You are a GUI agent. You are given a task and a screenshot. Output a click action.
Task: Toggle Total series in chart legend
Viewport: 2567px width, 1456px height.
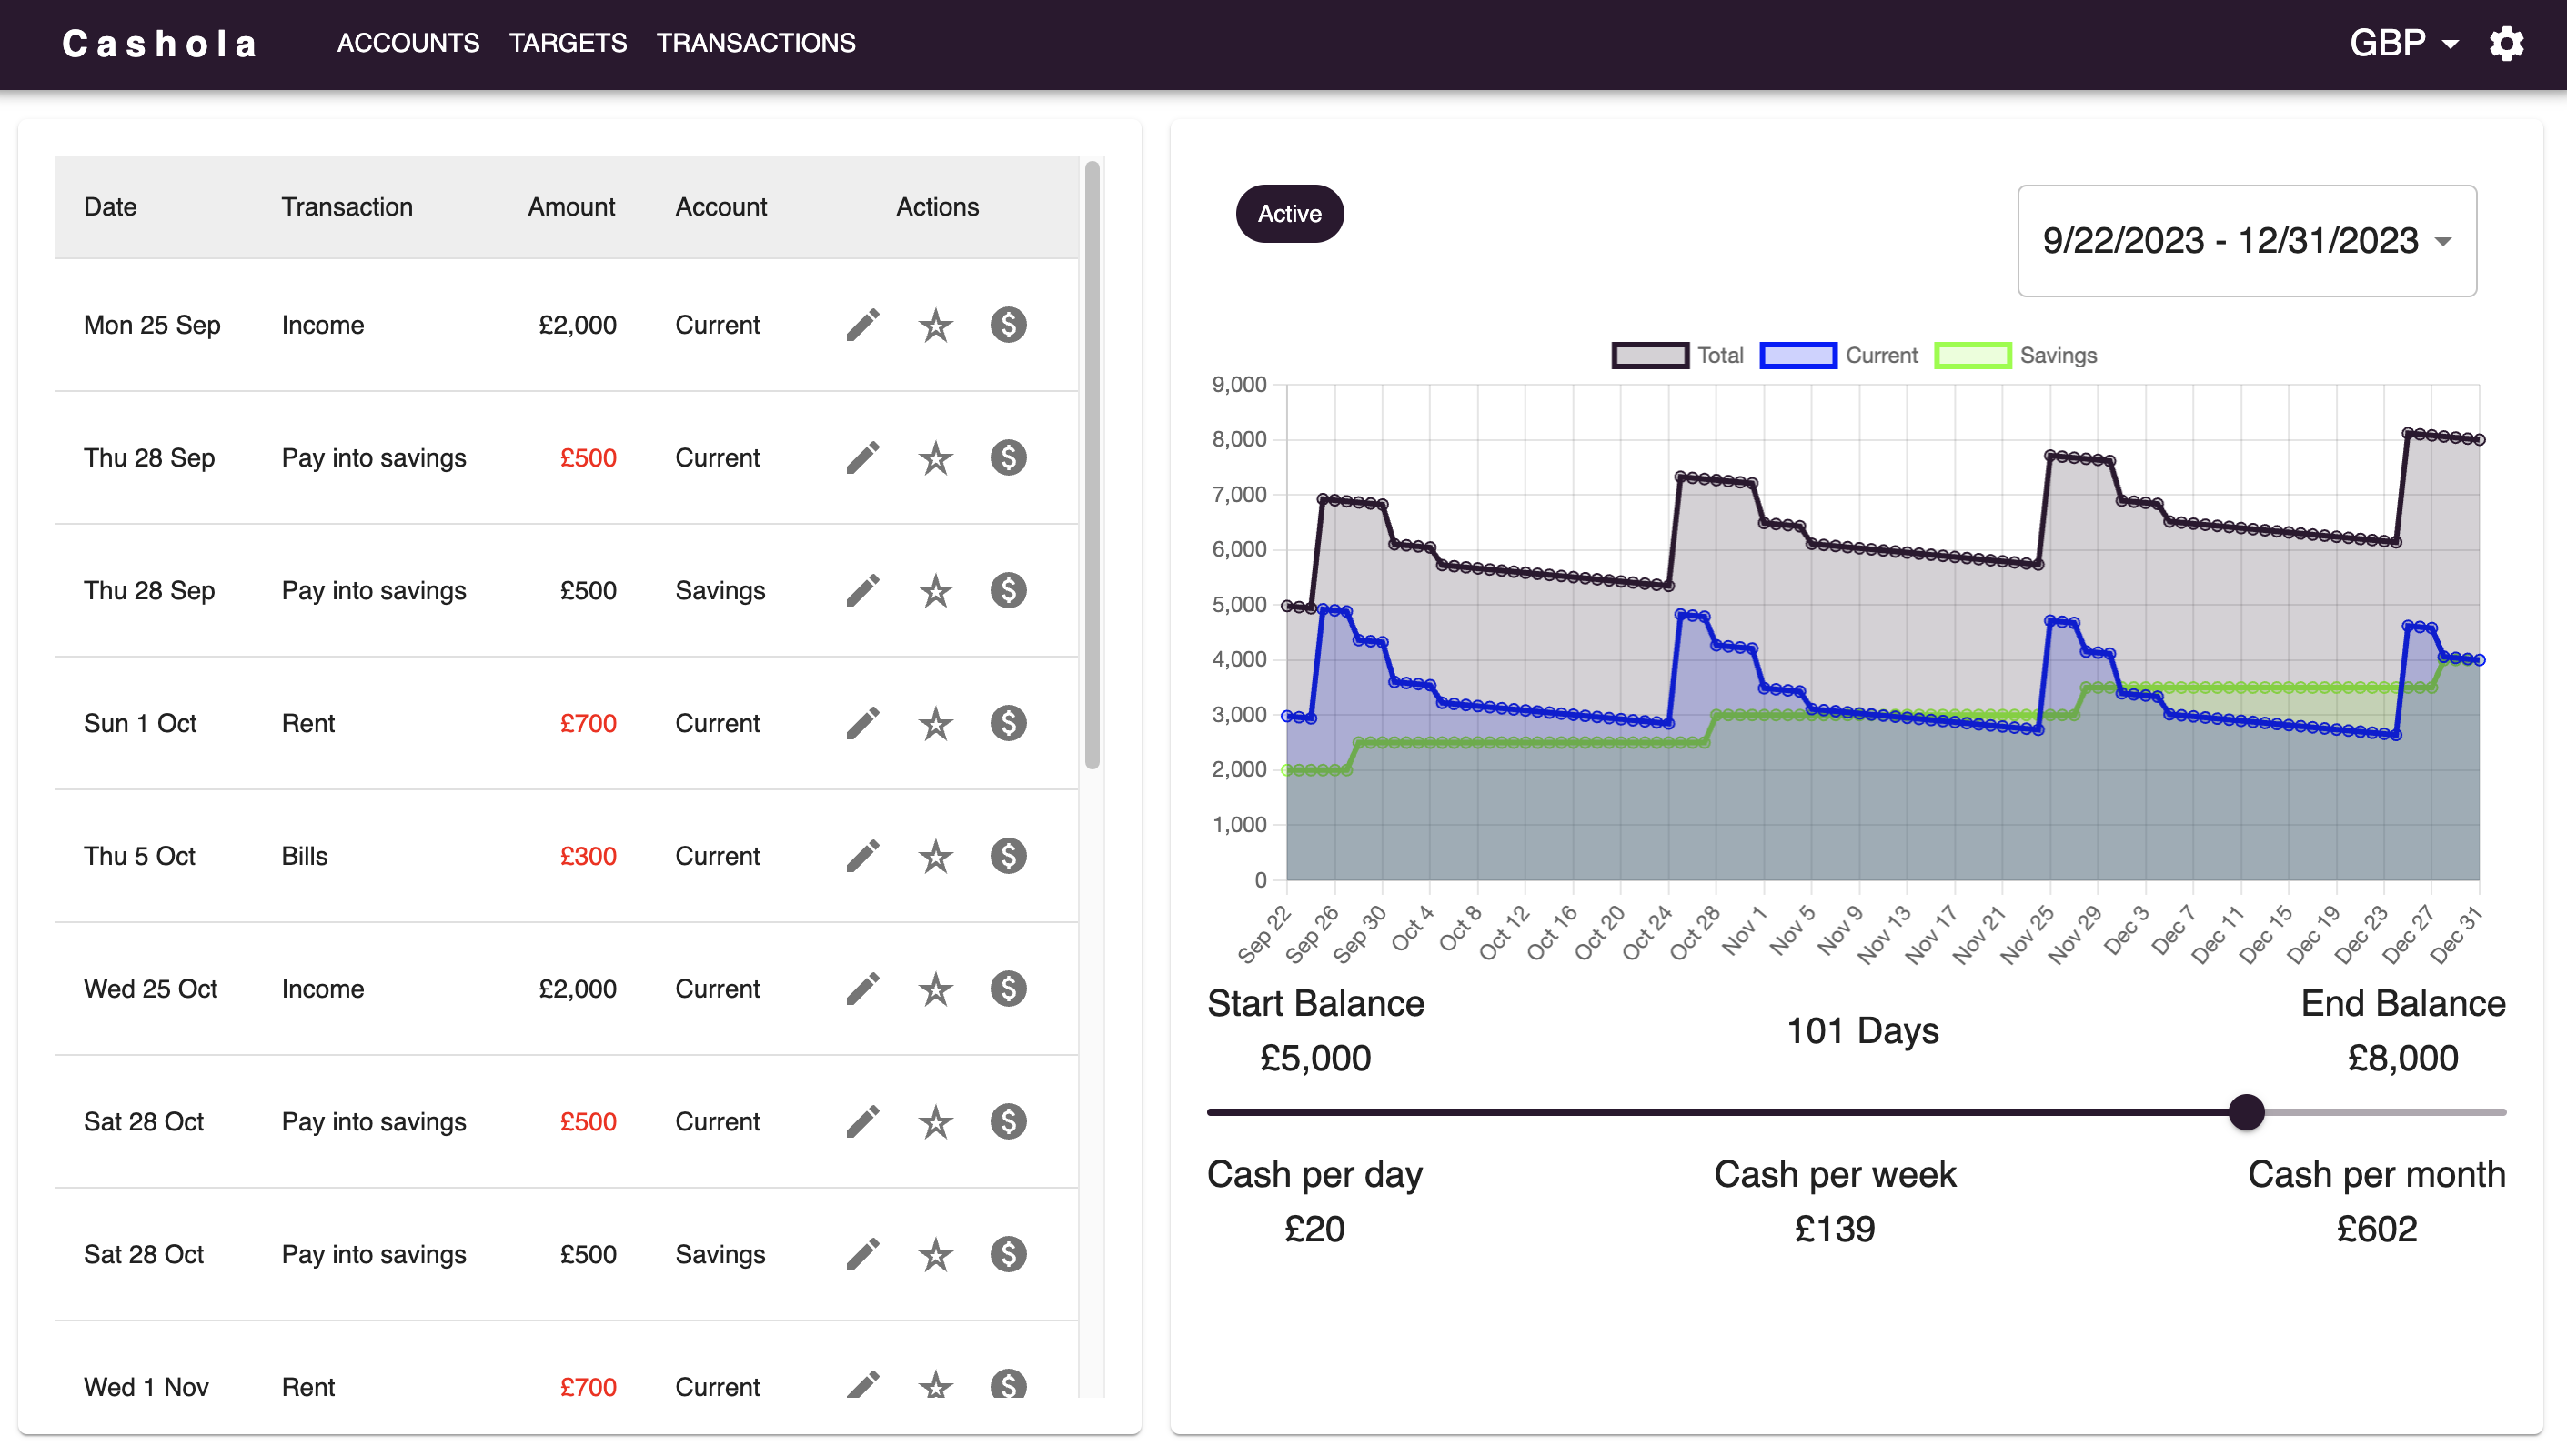[1650, 356]
